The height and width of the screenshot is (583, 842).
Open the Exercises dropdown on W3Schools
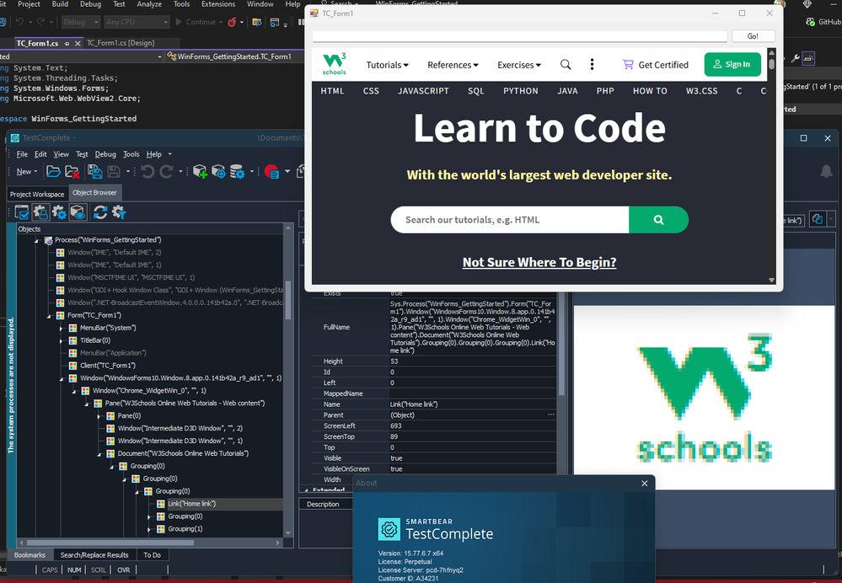click(x=518, y=65)
